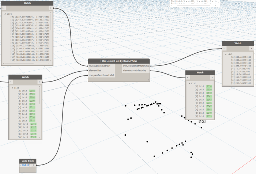
Task: Click the input port of Grid 2338 Watch node
Action: coord(188,77)
